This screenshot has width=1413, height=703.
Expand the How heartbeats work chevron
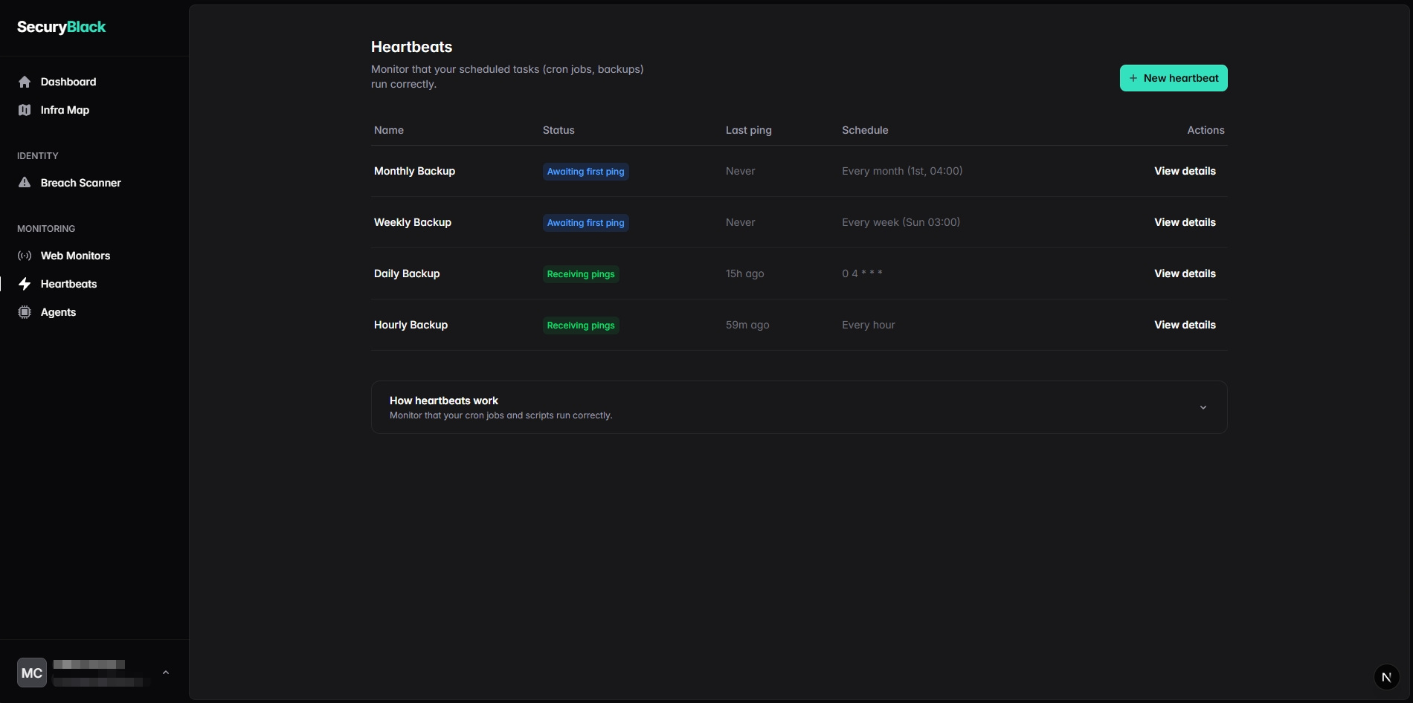1203,407
